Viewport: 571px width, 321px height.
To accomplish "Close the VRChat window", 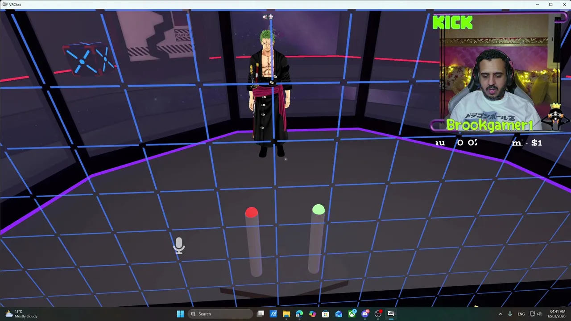I will 564,4.
